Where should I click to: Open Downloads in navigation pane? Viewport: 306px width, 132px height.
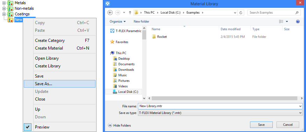[123, 69]
